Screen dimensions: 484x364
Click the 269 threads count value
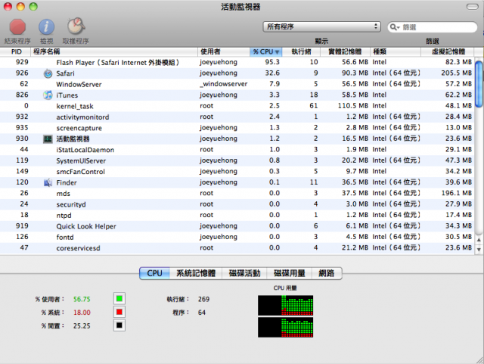click(203, 299)
